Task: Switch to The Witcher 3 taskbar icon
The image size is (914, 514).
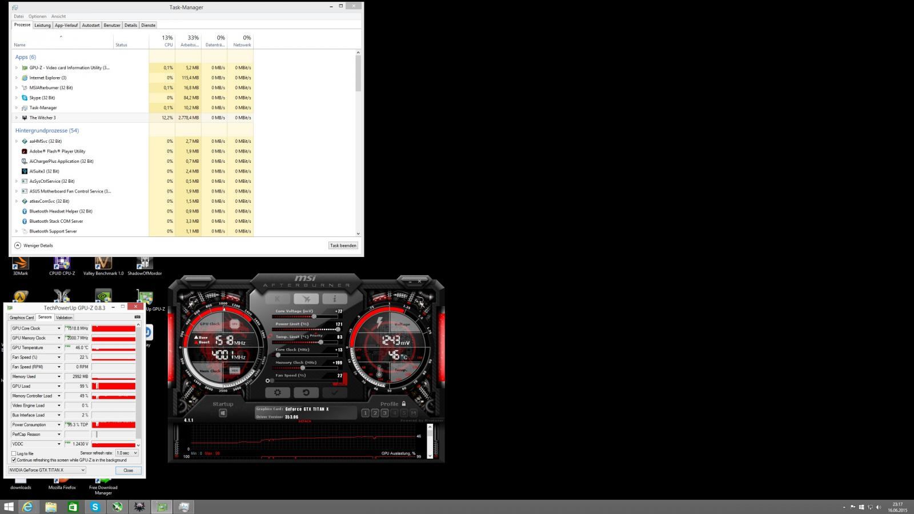Action: tap(139, 507)
